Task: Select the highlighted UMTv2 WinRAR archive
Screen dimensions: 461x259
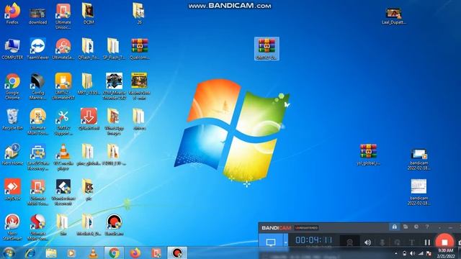Action: click(267, 49)
